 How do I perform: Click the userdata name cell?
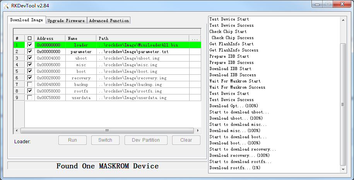point(81,98)
